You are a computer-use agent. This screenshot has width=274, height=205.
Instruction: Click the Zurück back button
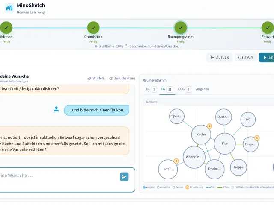point(220,57)
